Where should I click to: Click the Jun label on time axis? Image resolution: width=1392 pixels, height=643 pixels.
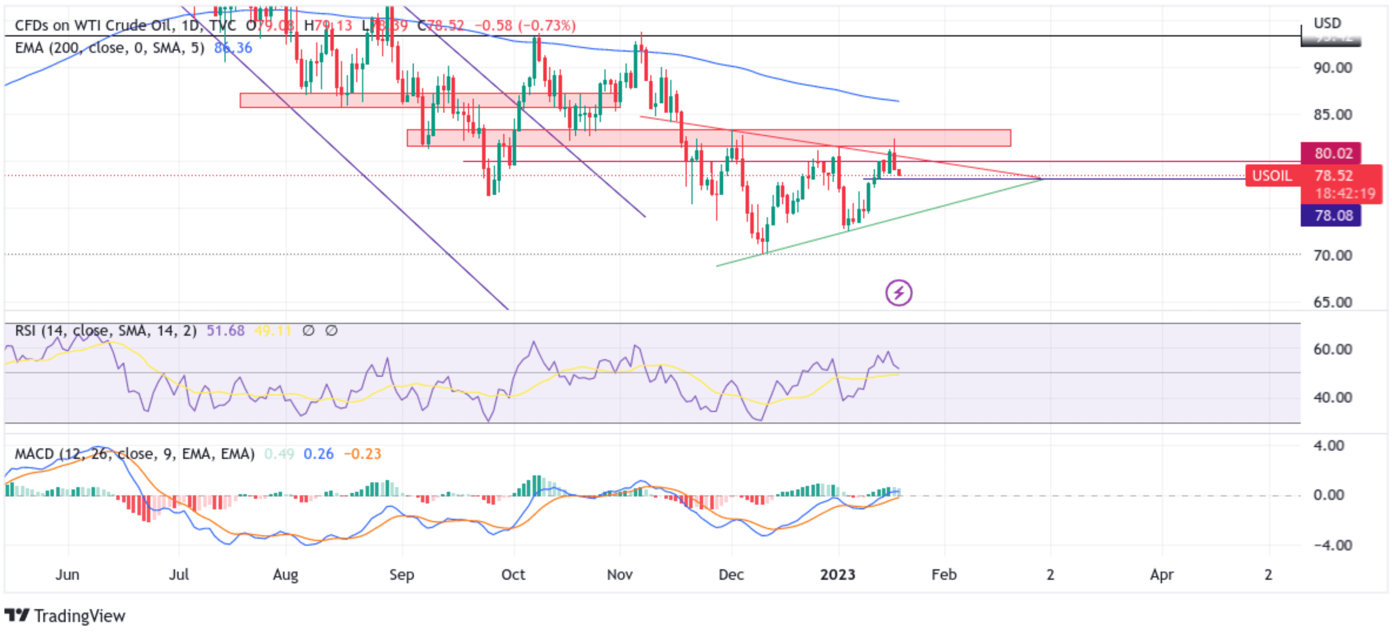tap(68, 574)
